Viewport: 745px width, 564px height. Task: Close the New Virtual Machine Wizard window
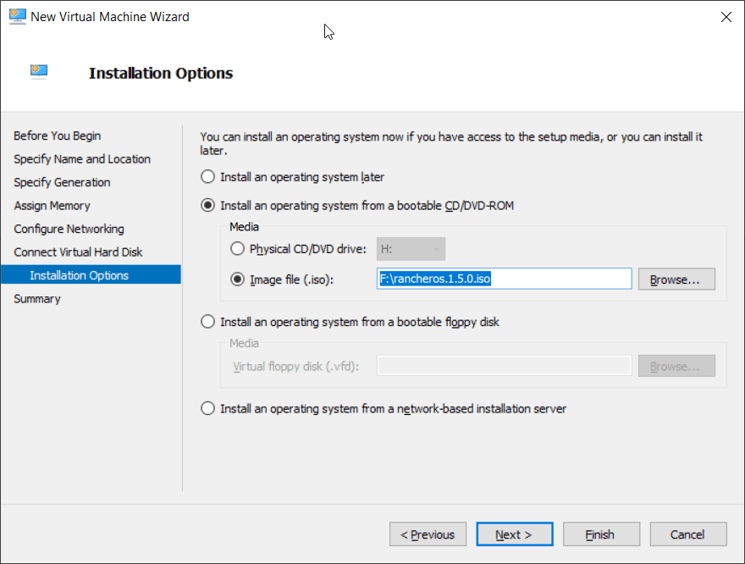pyautogui.click(x=726, y=17)
